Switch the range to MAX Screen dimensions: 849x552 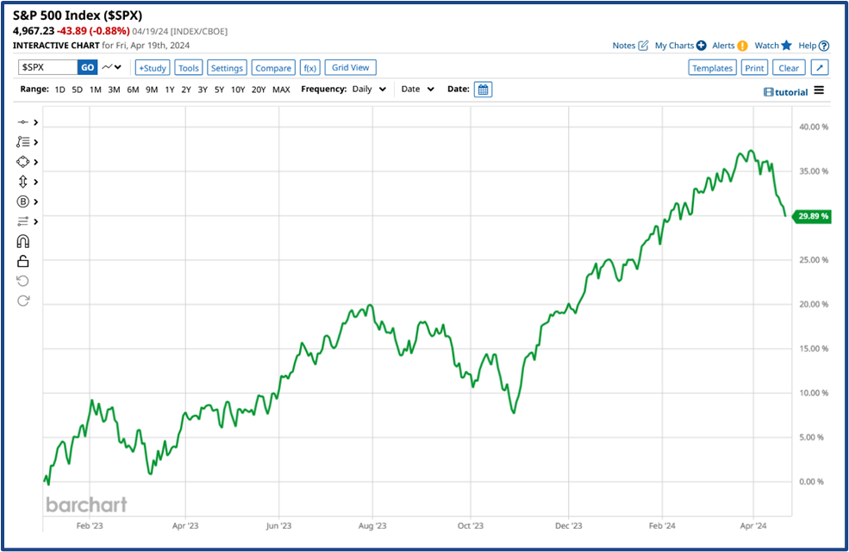[x=281, y=89]
